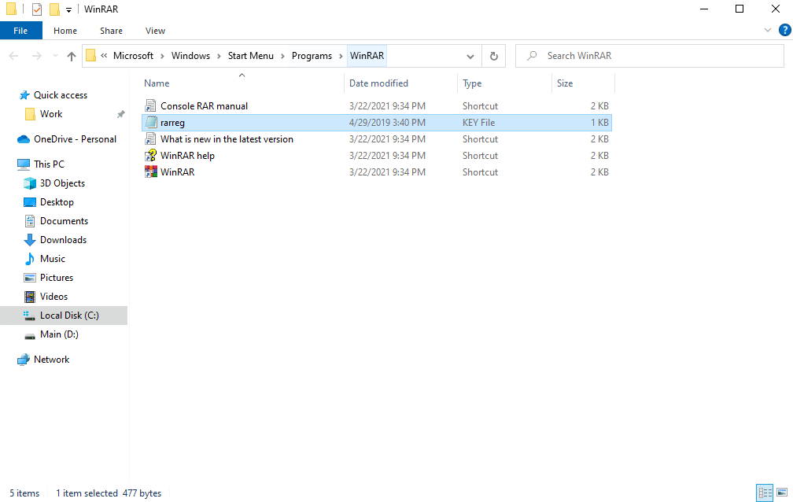Refresh the WinRAR folder view
Viewport: 793px width, 502px height.
(493, 56)
